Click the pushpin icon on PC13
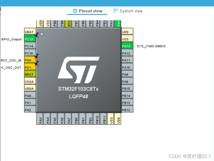This screenshot has height=161, width=214. click(37, 35)
